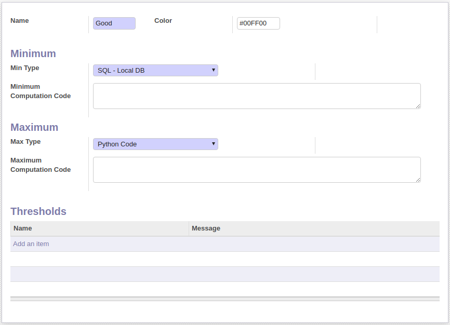Click the Max Type label

25,142
